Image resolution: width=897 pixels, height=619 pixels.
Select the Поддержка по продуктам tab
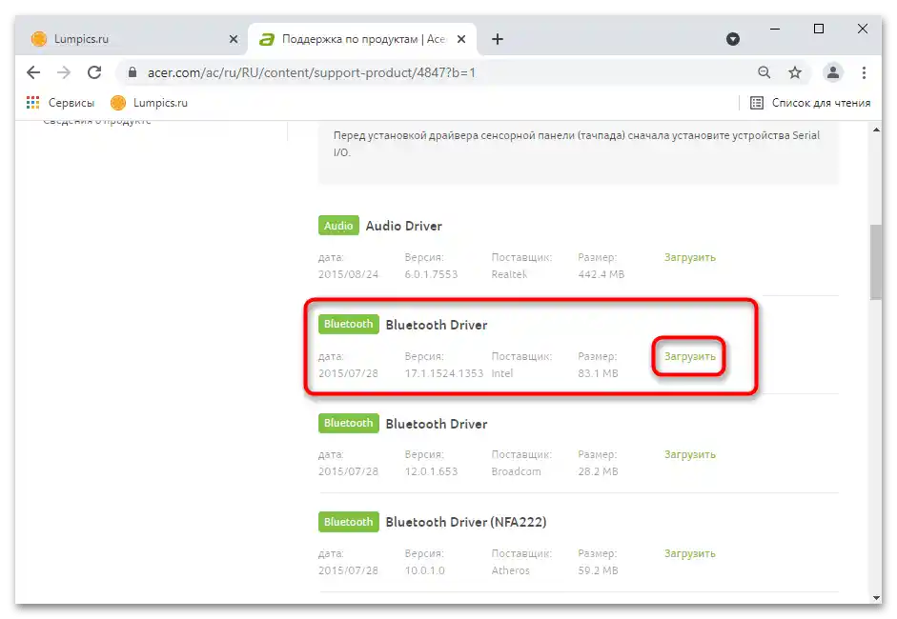(362, 39)
